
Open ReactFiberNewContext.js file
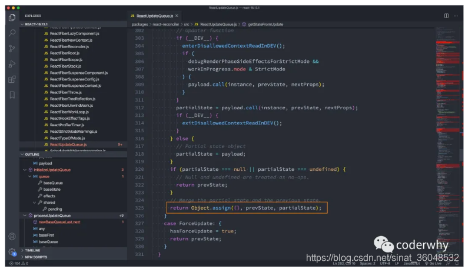tap(71, 40)
